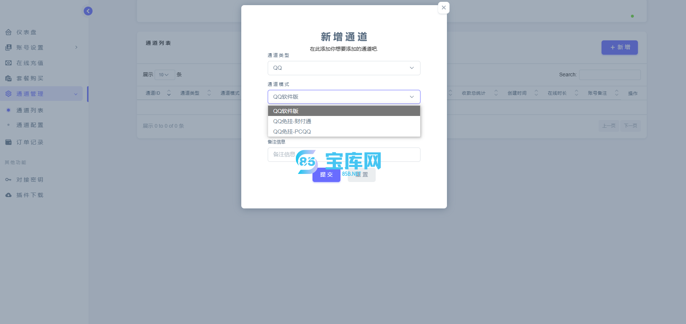Focus the 备注信息 input field

click(344, 154)
